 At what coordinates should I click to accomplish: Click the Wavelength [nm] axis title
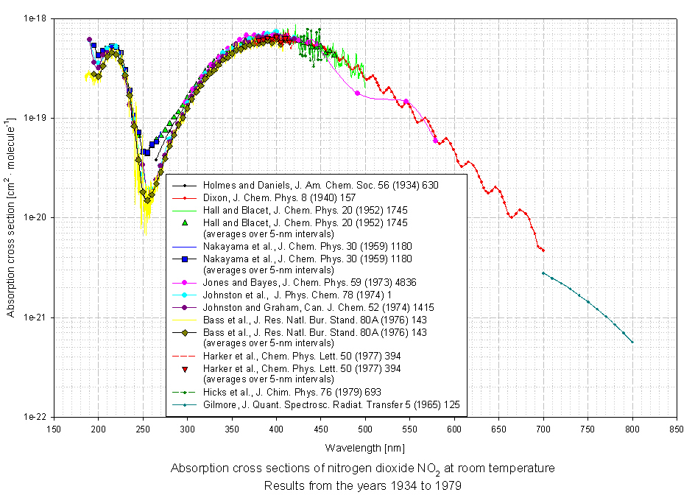pyautogui.click(x=364, y=448)
